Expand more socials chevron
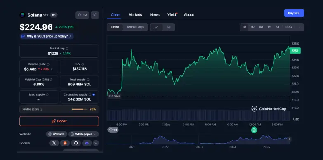Image resolution: width=323 pixels, height=160 pixels. pyautogui.click(x=96, y=143)
